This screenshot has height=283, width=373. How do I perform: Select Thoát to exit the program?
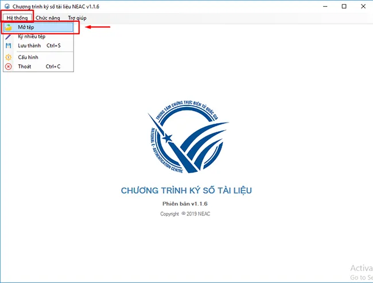click(25, 66)
